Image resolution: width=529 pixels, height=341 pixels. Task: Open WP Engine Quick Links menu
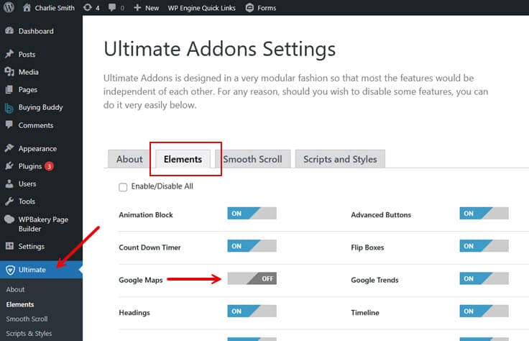pos(202,7)
